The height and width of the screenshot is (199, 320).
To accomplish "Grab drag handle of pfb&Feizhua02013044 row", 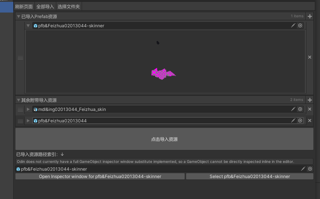I will pos(20,121).
